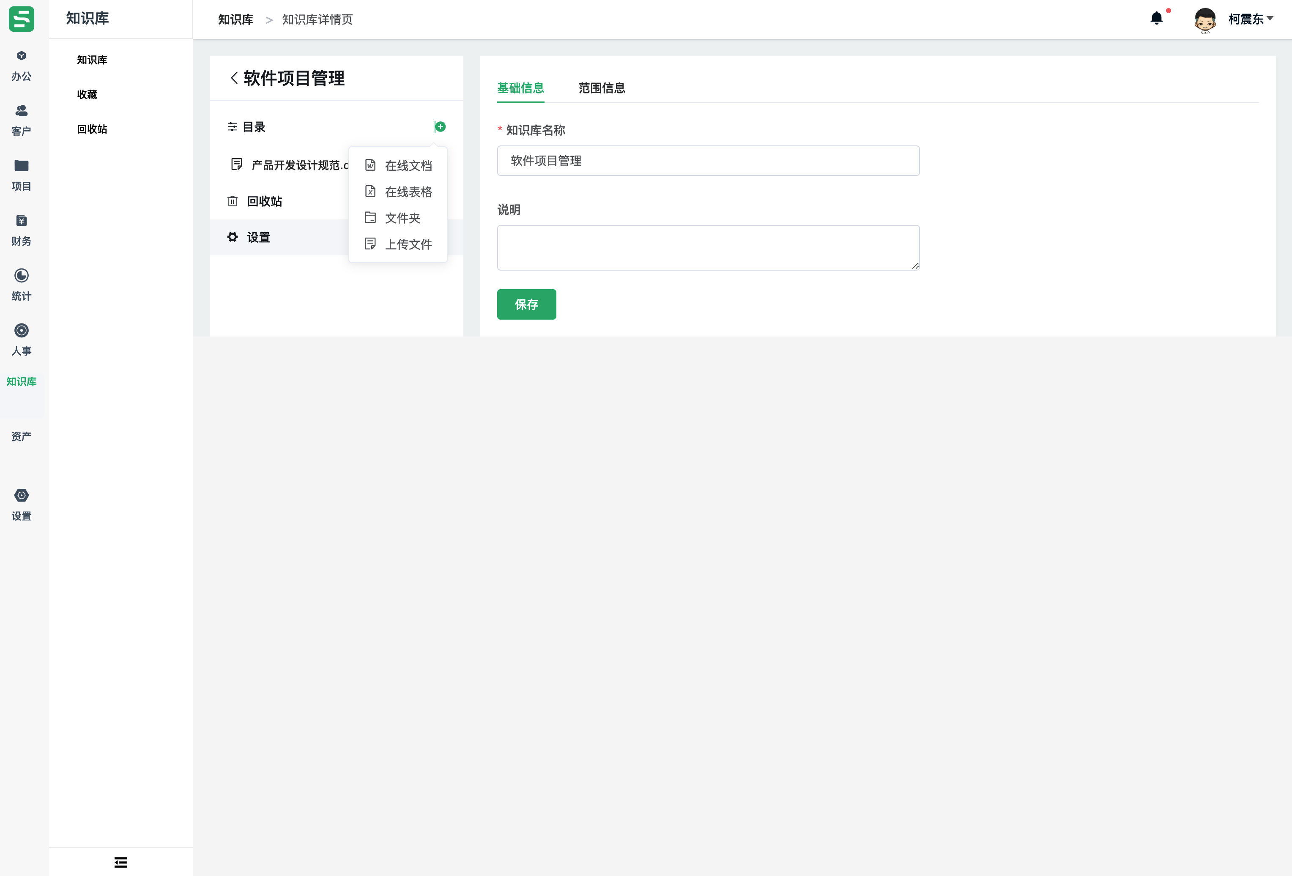This screenshot has width=1292, height=876.
Task: Open the 设置 hexagon icon in sidebar
Action: tap(21, 495)
